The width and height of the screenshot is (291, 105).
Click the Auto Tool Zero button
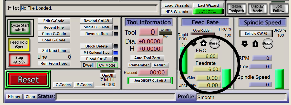click(x=147, y=58)
